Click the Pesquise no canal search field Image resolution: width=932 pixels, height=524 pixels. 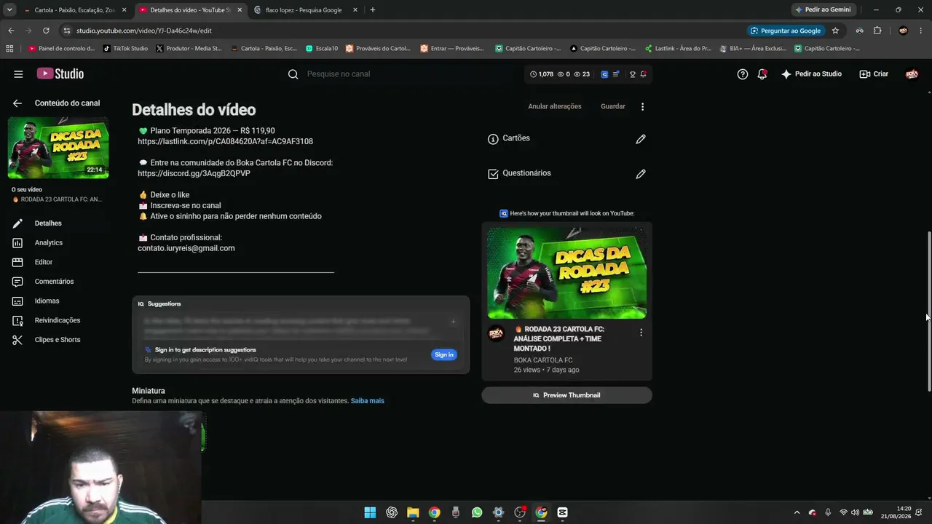tap(400, 74)
